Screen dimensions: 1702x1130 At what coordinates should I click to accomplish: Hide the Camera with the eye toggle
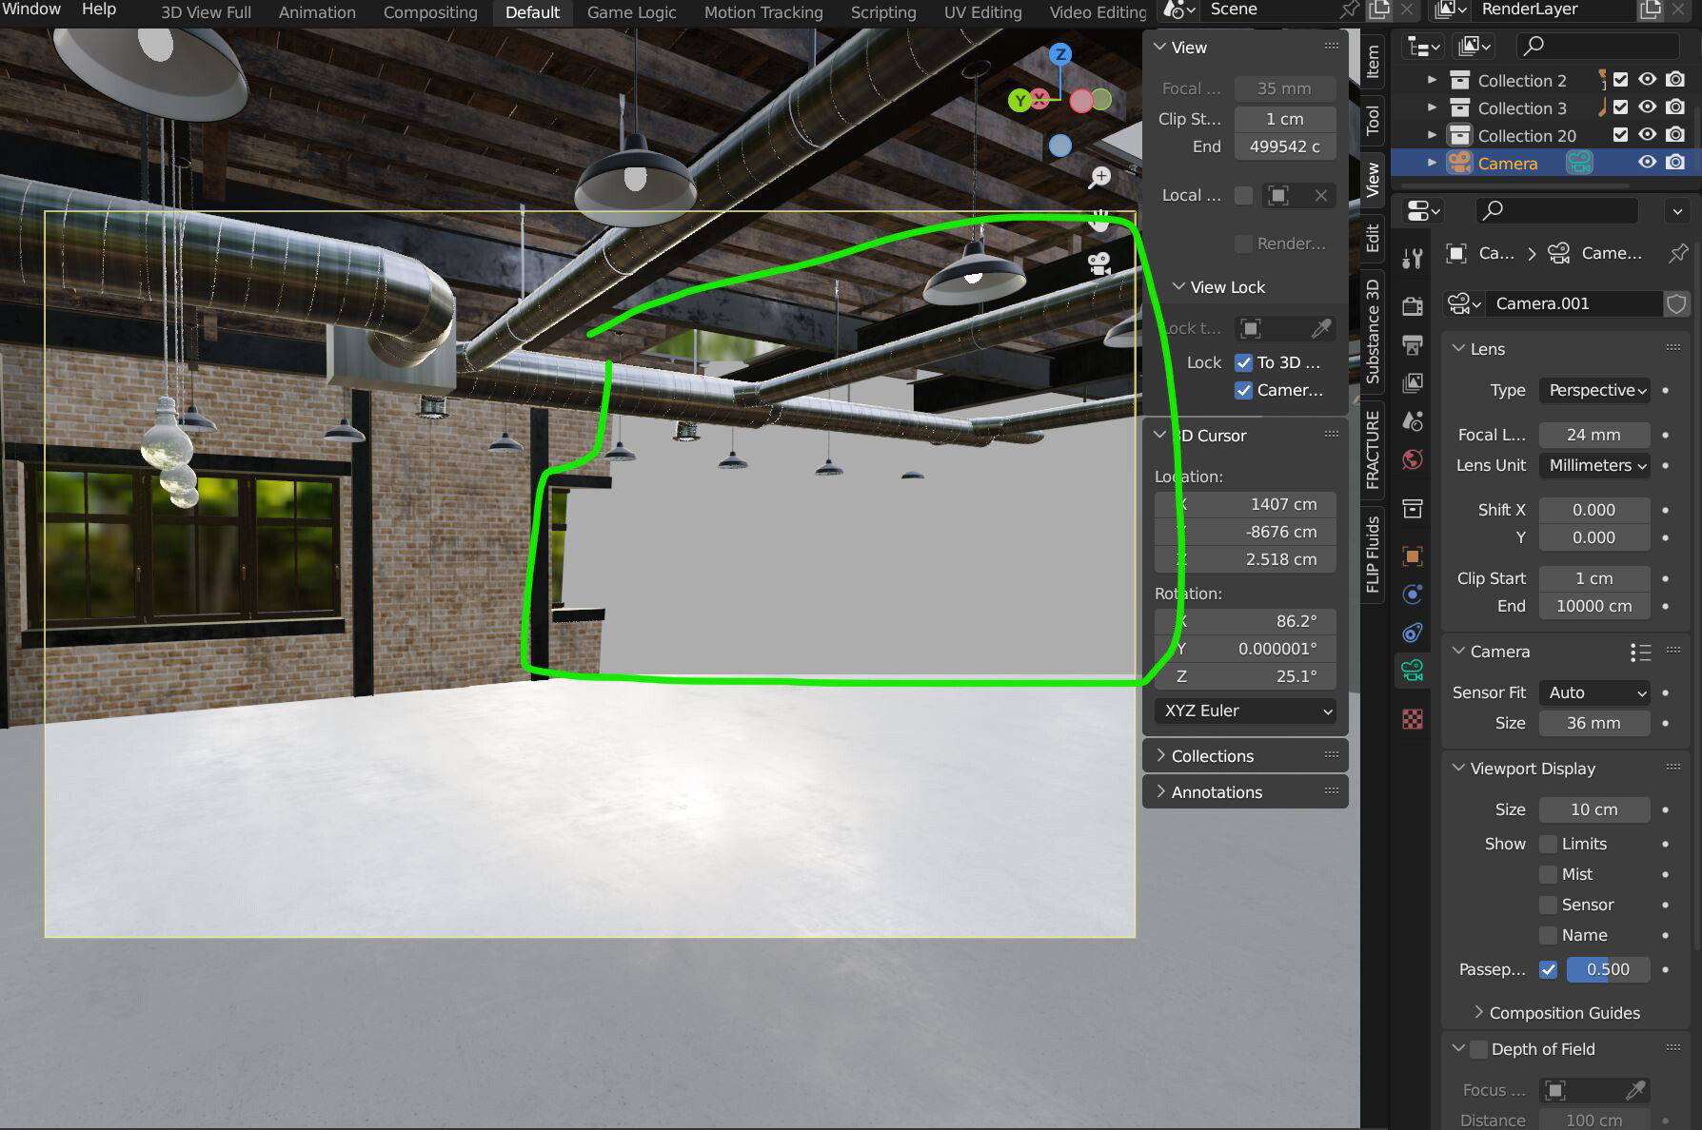[1647, 162]
